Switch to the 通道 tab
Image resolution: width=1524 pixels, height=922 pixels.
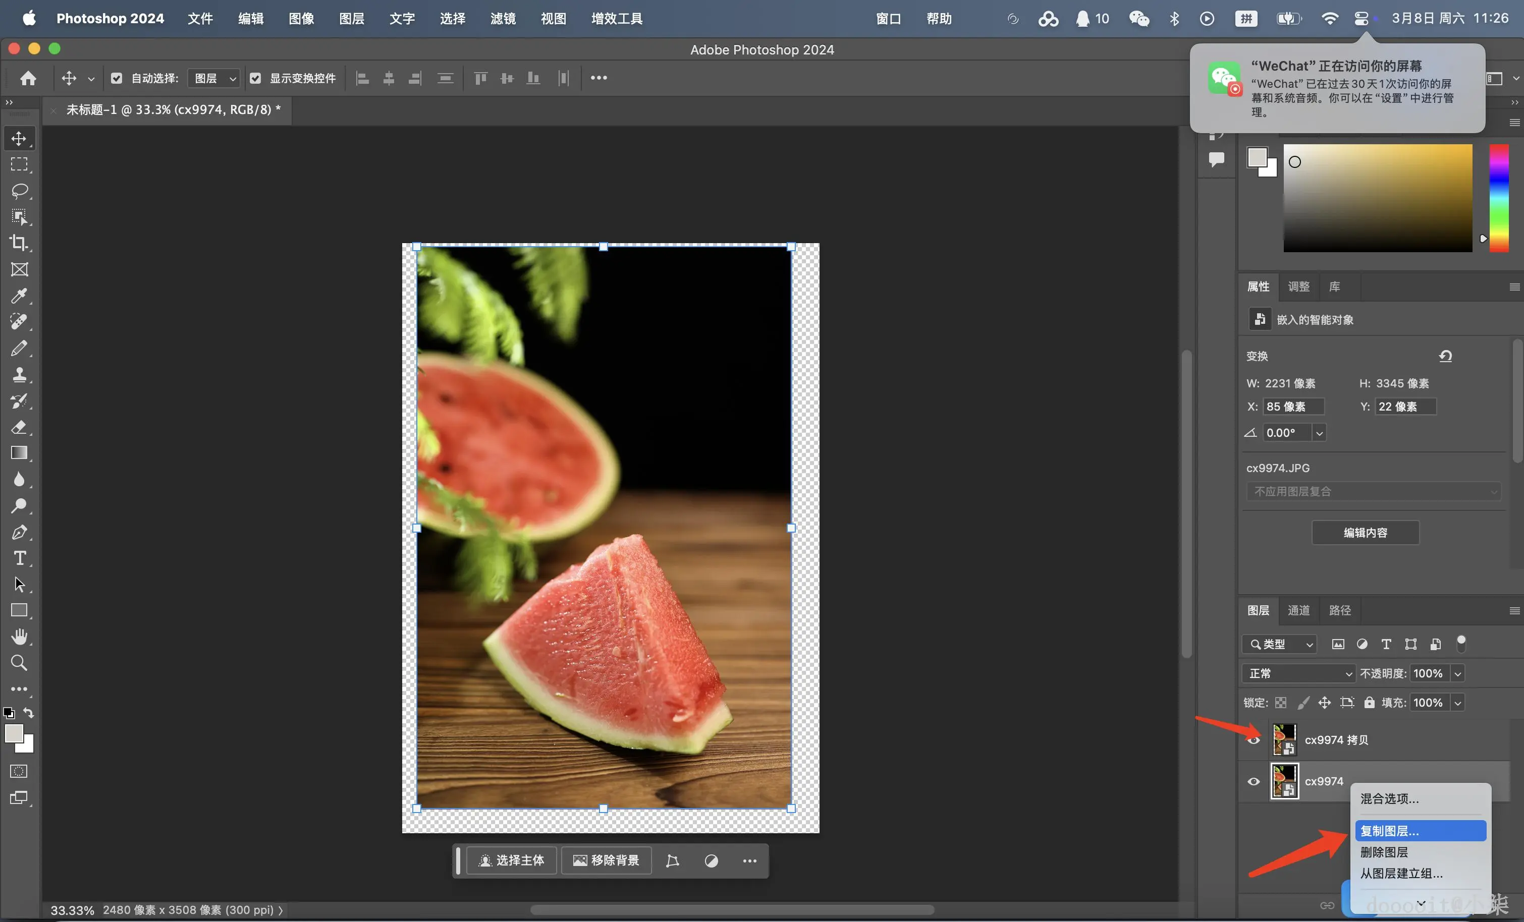click(1298, 610)
